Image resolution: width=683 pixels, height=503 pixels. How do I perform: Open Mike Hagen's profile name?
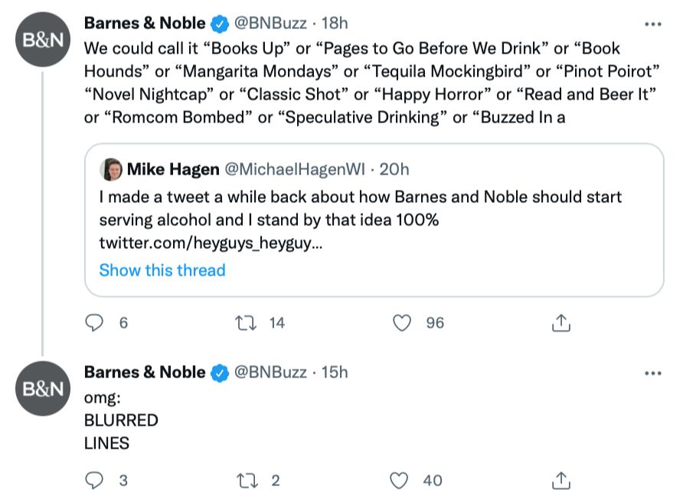click(x=173, y=169)
